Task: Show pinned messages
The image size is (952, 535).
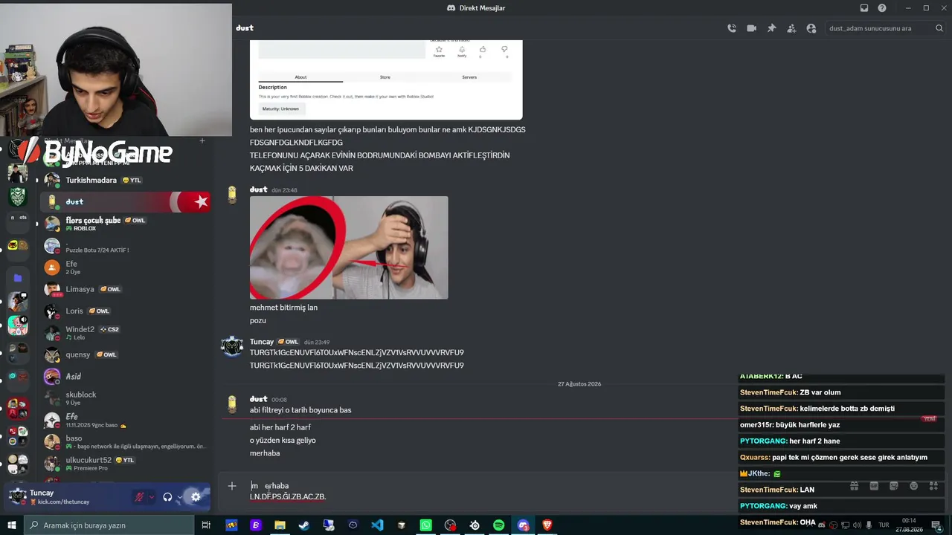Action: click(x=771, y=28)
